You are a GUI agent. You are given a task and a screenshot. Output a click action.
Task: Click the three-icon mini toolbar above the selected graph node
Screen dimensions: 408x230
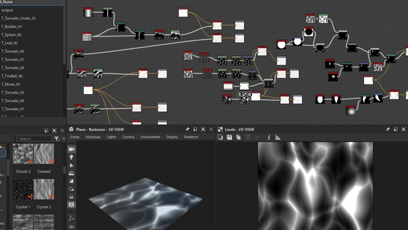[x=245, y=94]
